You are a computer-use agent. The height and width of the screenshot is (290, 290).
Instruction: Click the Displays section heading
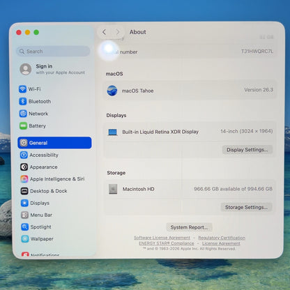click(x=116, y=115)
